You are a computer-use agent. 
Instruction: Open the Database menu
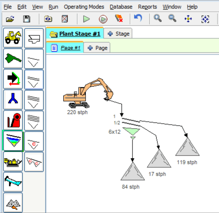tap(121, 7)
